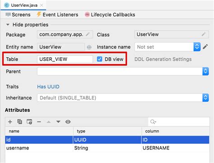
Task: Click the copy attribute icon
Action: click(x=20, y=121)
